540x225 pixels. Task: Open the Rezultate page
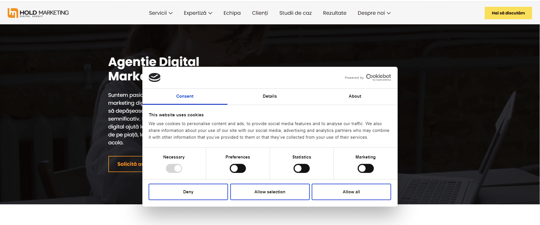tap(335, 13)
